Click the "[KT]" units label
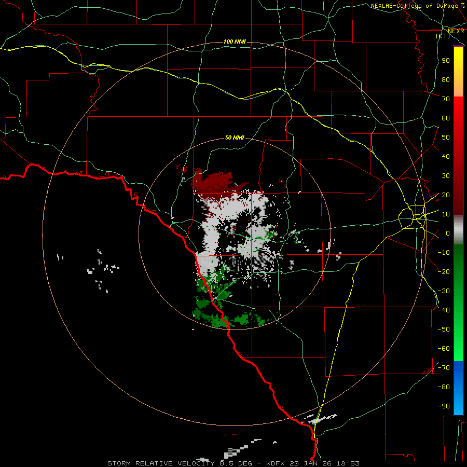The height and width of the screenshot is (467, 467). [443, 36]
